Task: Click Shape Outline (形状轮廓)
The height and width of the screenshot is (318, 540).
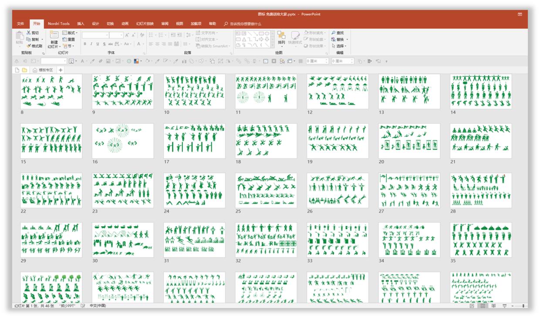Action: (x=314, y=39)
